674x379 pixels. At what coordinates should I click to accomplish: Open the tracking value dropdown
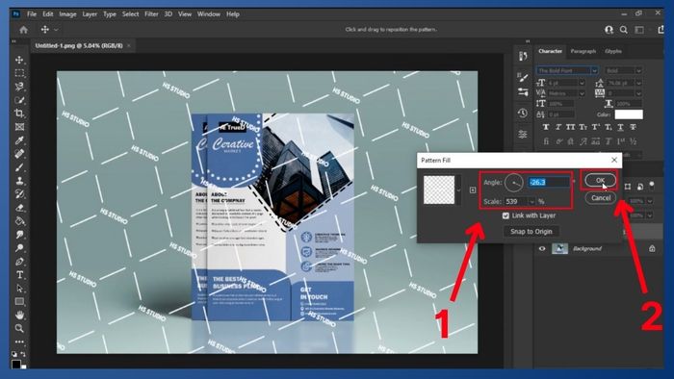[x=638, y=93]
